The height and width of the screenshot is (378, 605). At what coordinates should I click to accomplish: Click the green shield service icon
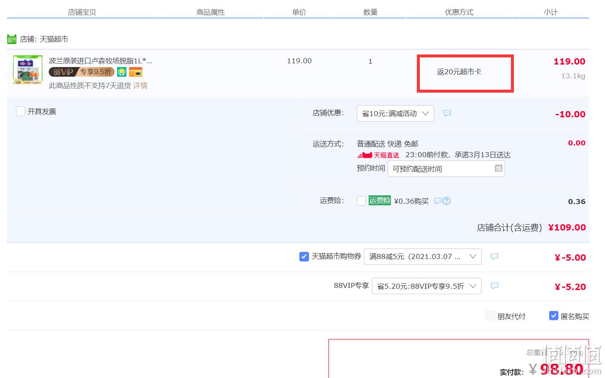[x=122, y=72]
